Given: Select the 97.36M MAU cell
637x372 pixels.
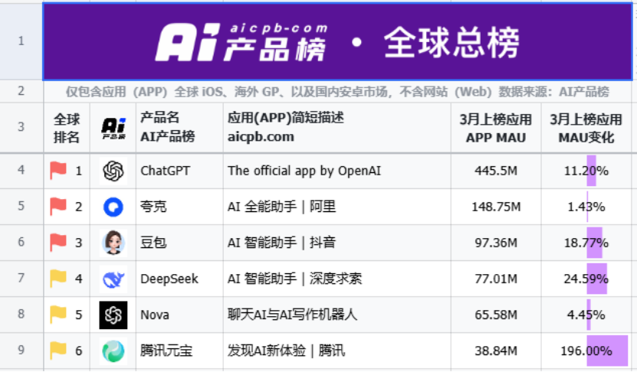Looking at the screenshot, I should tap(496, 243).
